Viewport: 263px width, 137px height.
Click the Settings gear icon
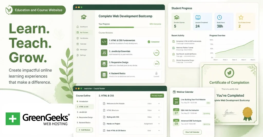click(x=78, y=55)
